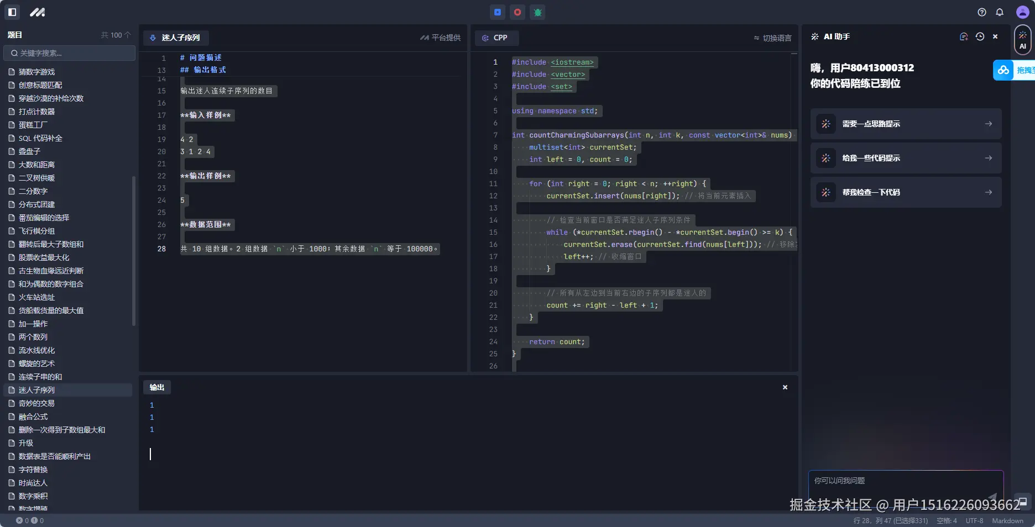Click the 需要一点思路提示 suggestion
Screen dimensions: 1035x527
[x=906, y=124]
